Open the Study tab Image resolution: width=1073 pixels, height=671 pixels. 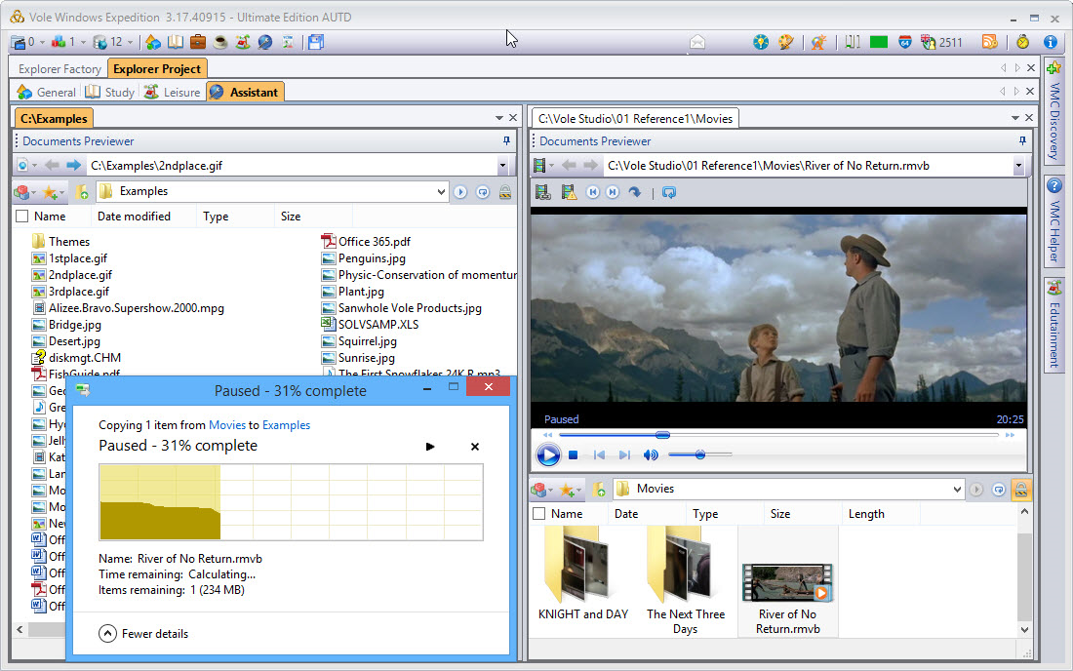point(110,93)
